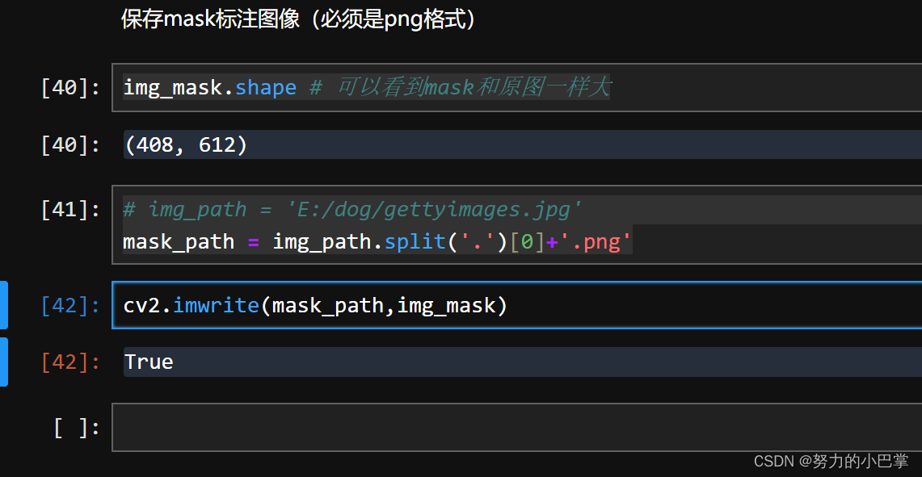The height and width of the screenshot is (477, 922).
Task: Click into the empty code cell
Action: tap(517, 427)
